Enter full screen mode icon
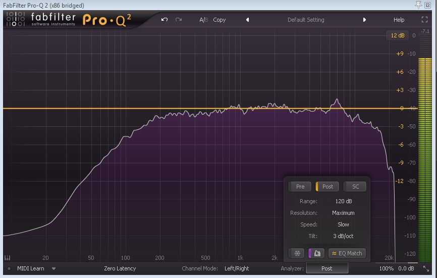This screenshot has height=278, width=437. click(x=424, y=20)
